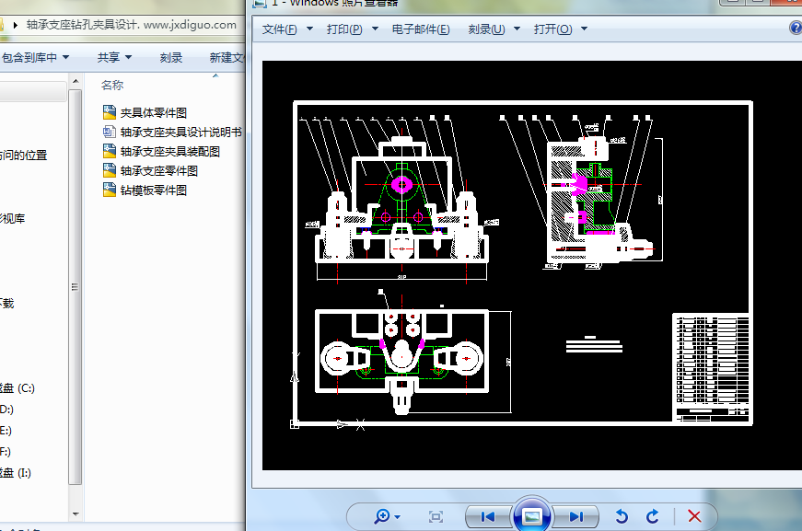Viewport: 802px width, 531px height.
Task: Click the actual size fit icon
Action: pyautogui.click(x=436, y=516)
